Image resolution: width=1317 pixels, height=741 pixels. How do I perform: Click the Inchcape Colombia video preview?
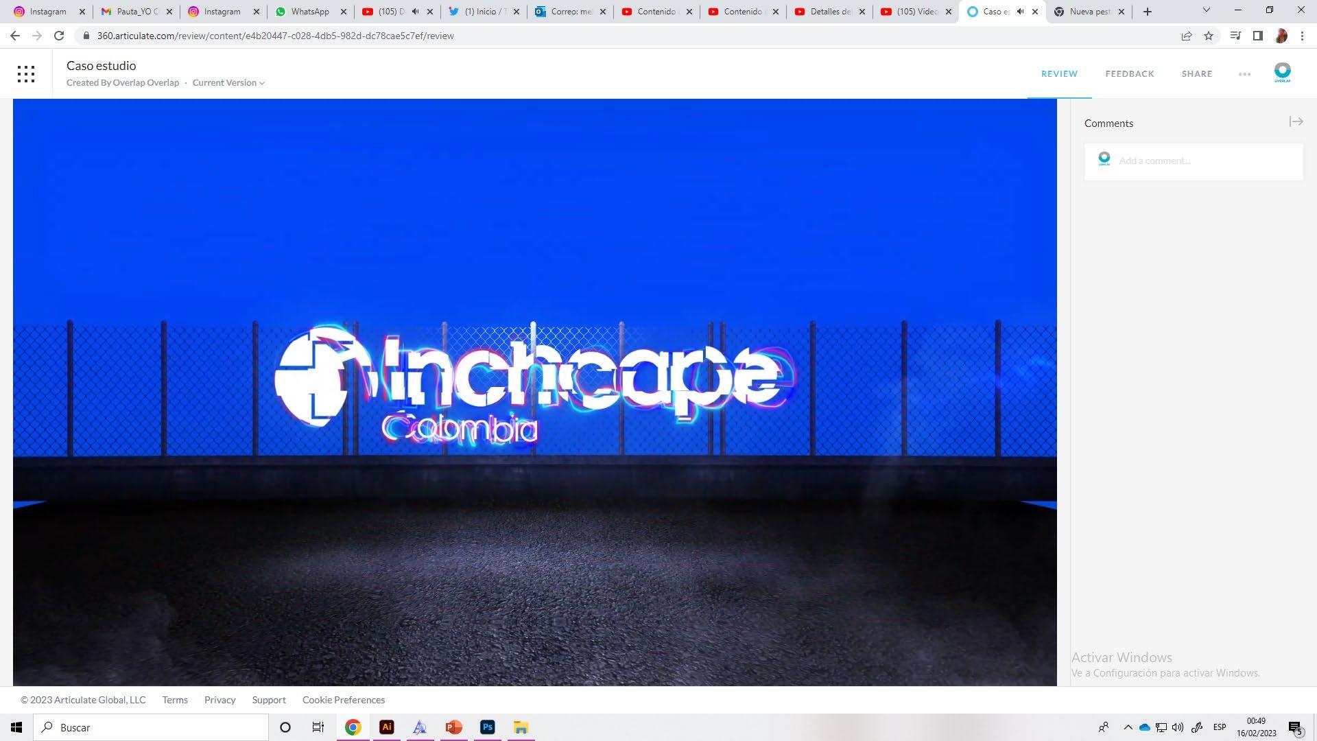pyautogui.click(x=535, y=392)
